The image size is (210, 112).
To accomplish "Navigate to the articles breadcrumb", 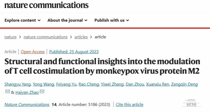I will point(81,37).
